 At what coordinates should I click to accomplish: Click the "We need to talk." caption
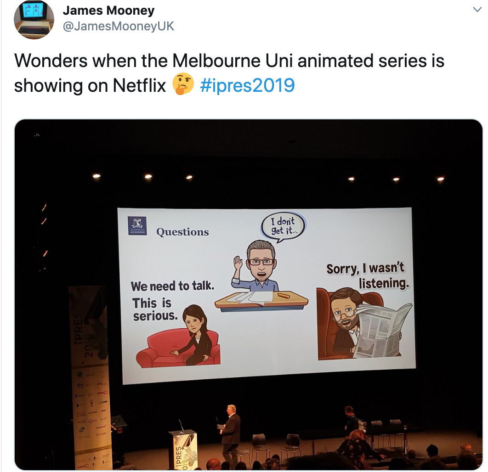tap(172, 286)
